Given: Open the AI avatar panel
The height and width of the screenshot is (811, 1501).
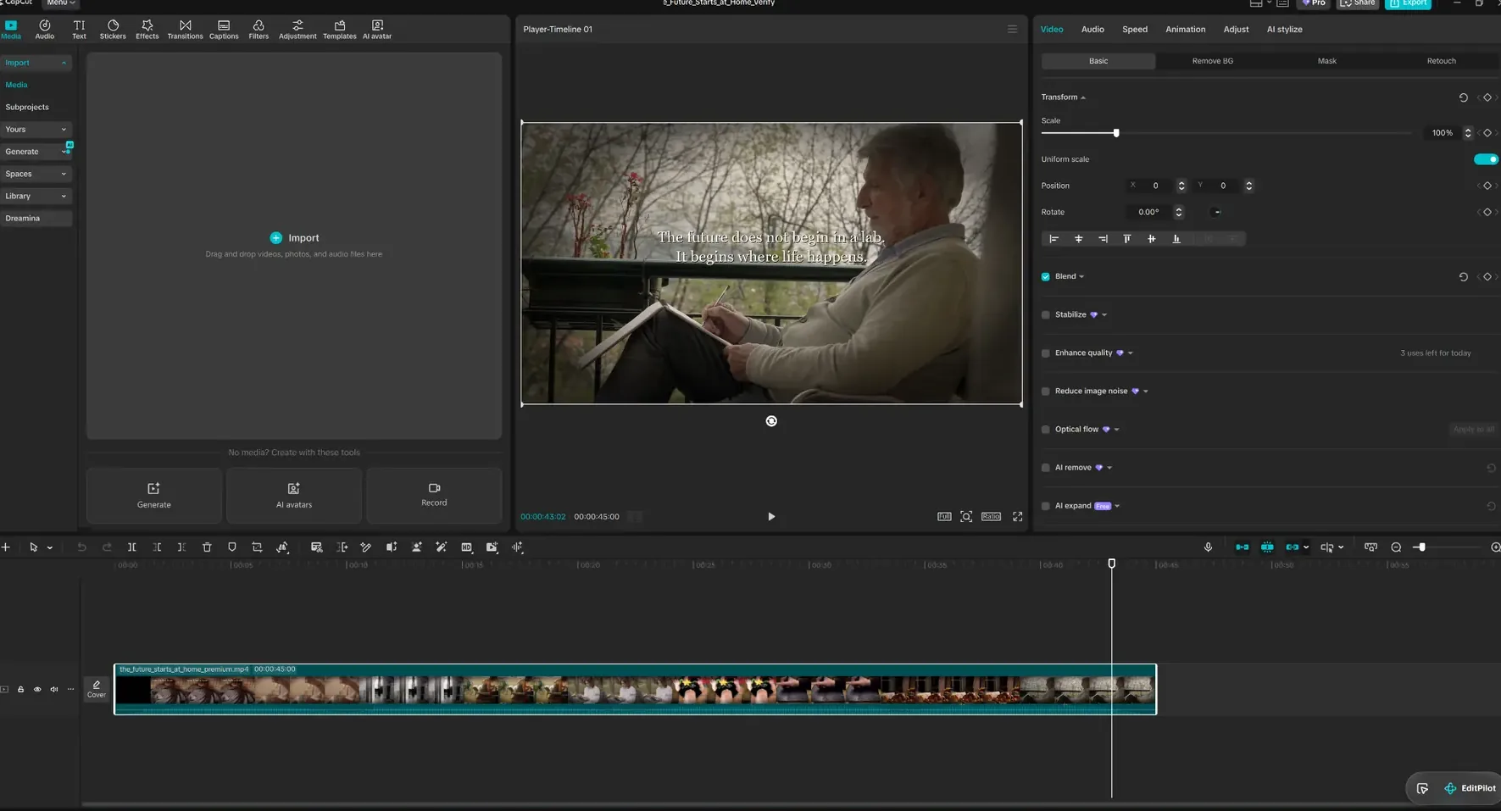Looking at the screenshot, I should click(x=377, y=29).
